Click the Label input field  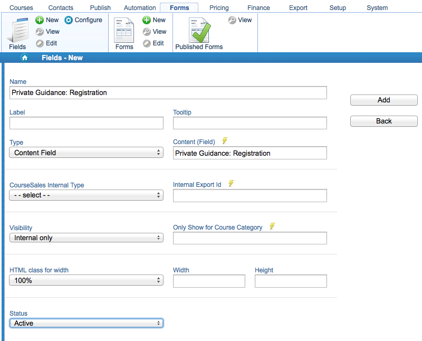pyautogui.click(x=87, y=123)
